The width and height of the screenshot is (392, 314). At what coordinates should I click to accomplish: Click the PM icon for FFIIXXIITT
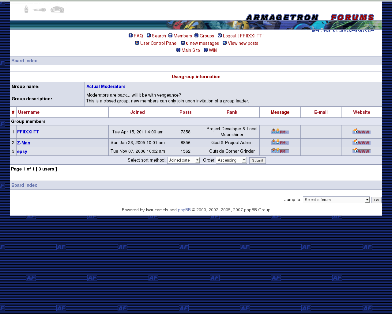click(280, 132)
